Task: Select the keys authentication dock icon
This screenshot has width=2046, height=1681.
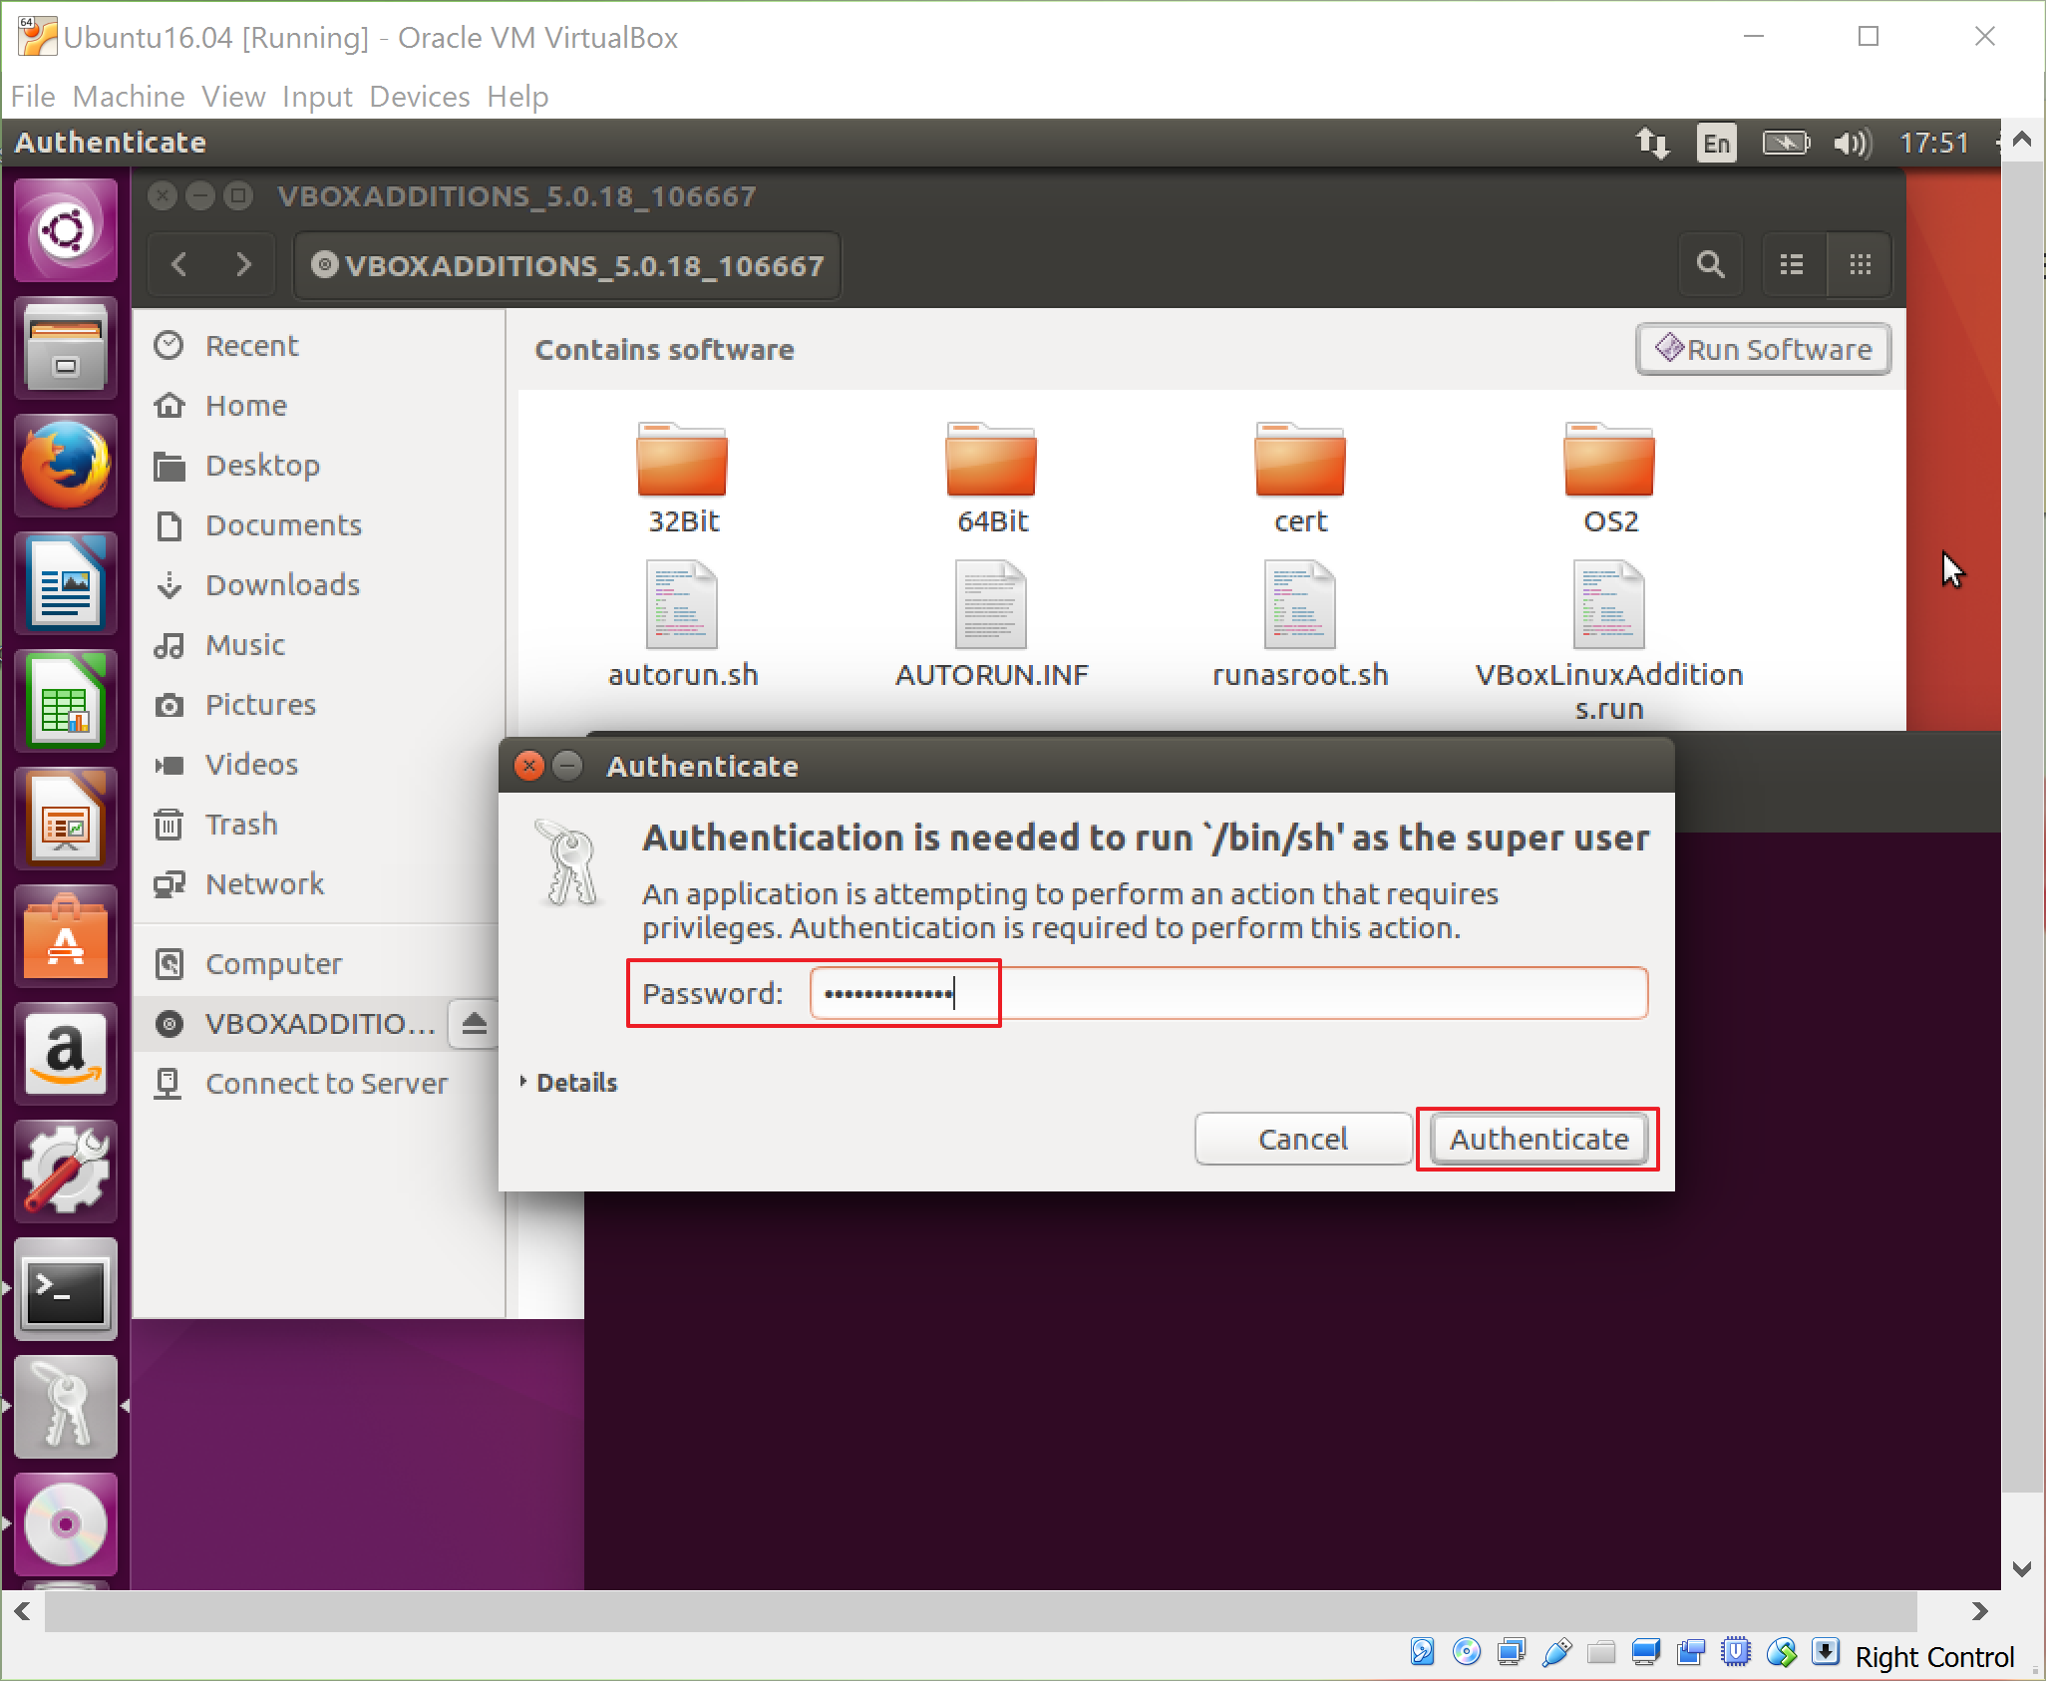Action: tap(66, 1407)
